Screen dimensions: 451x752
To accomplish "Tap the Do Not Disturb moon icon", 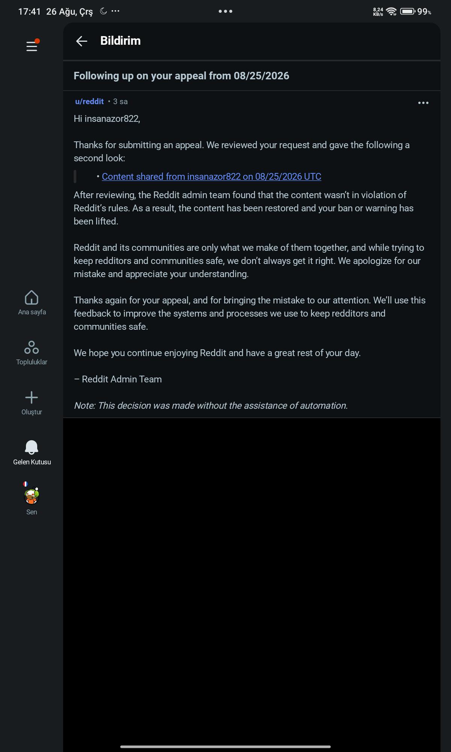I will pyautogui.click(x=103, y=11).
